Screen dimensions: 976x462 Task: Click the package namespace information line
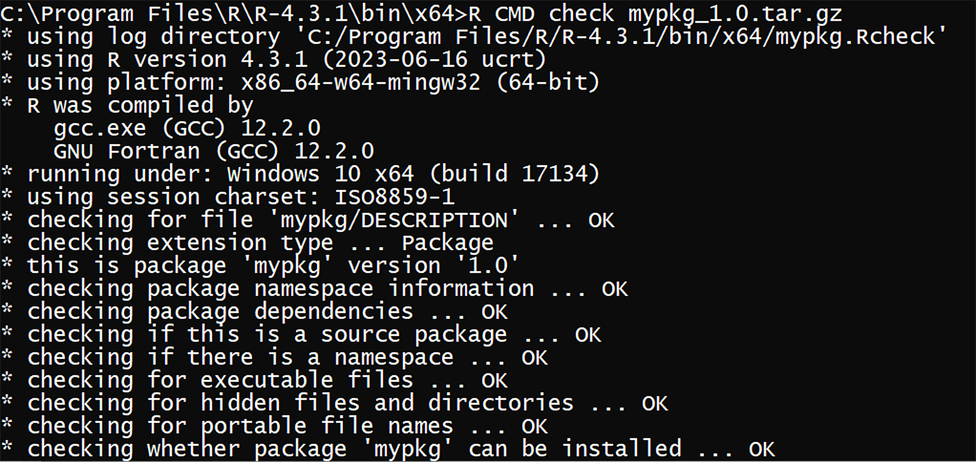coord(315,288)
